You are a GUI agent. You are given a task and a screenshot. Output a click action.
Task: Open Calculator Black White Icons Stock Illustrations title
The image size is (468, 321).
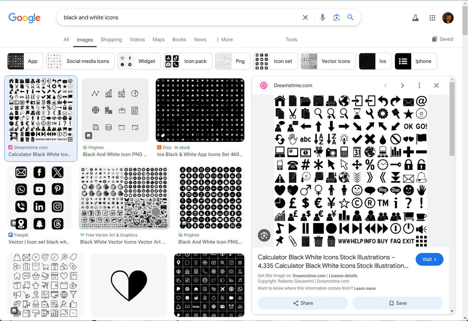(x=333, y=261)
